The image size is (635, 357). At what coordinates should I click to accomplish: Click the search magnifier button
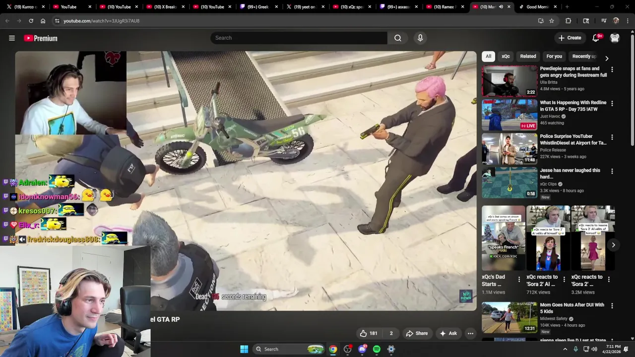pyautogui.click(x=398, y=38)
